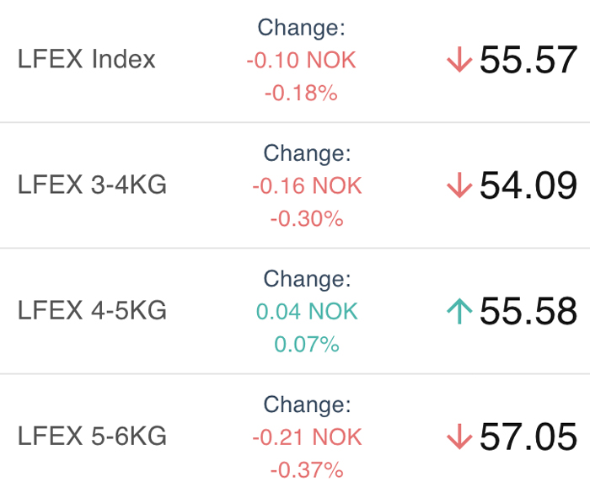Screen dimensions: 590x493
Task: Click the -0.30% percent change
Action: coord(307,218)
